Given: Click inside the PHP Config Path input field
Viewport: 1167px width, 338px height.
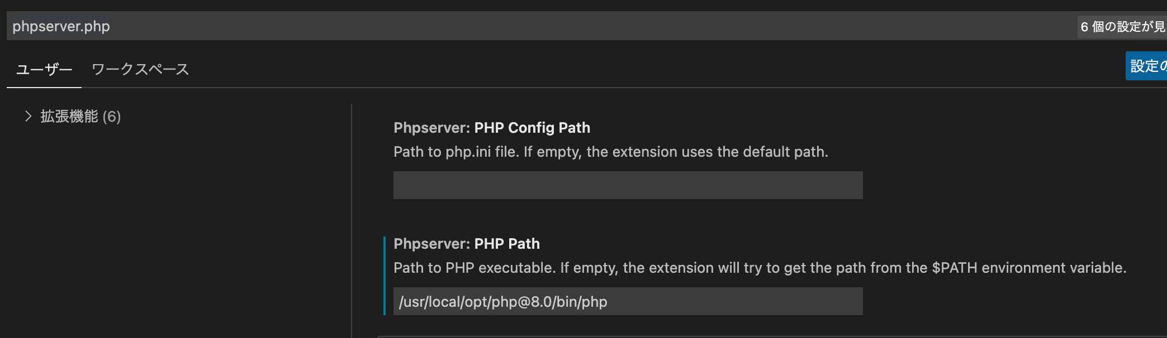Looking at the screenshot, I should point(627,185).
